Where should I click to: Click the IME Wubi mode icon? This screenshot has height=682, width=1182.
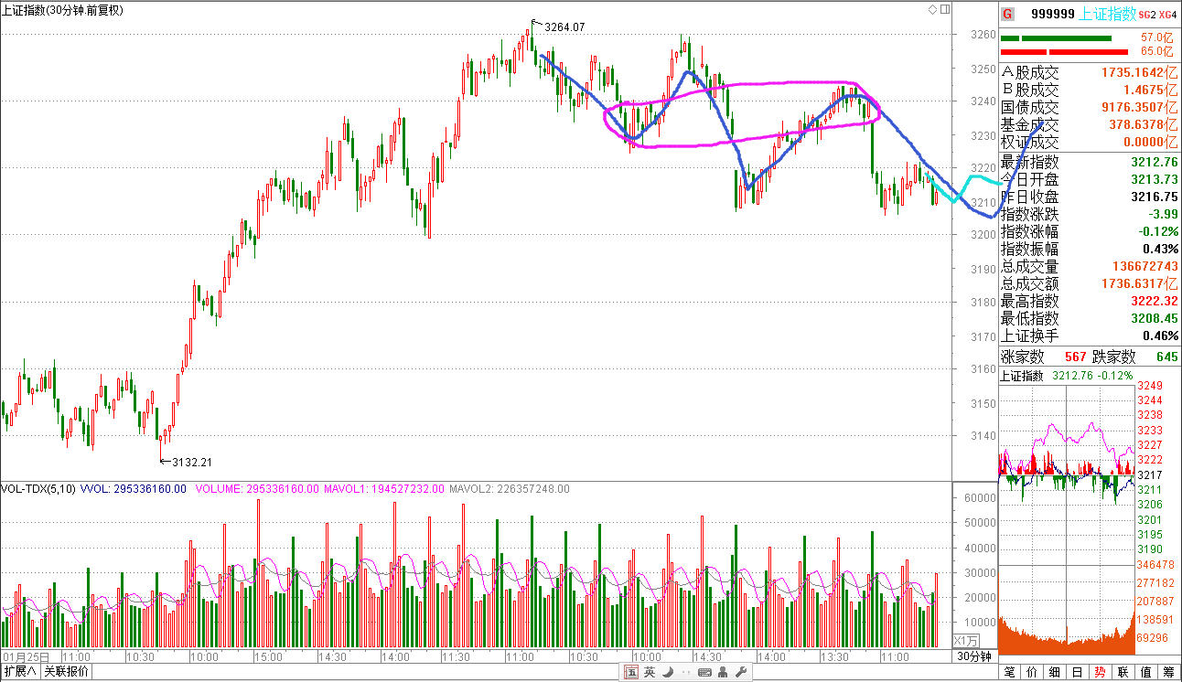630,673
